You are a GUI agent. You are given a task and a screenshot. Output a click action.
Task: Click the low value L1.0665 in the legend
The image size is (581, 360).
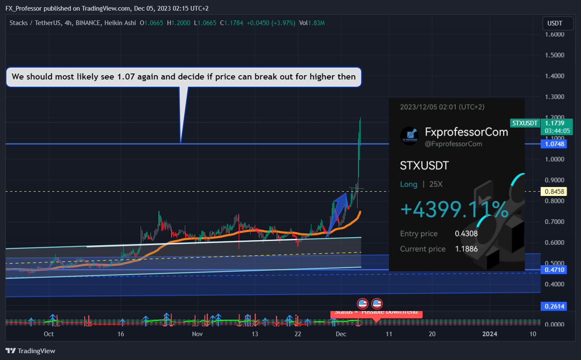205,23
